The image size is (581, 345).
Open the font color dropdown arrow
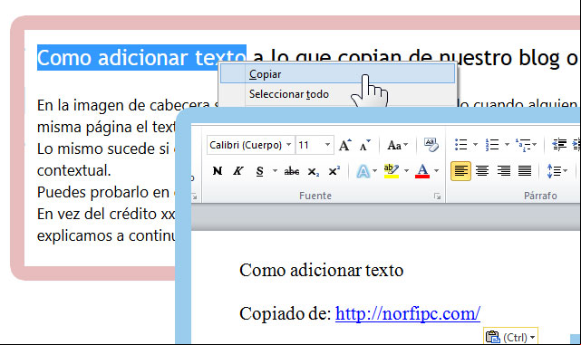[x=436, y=170]
